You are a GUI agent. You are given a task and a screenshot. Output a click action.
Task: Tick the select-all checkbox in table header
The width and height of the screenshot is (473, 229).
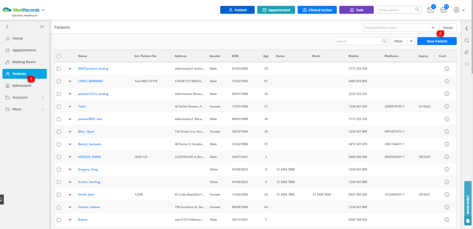point(59,56)
